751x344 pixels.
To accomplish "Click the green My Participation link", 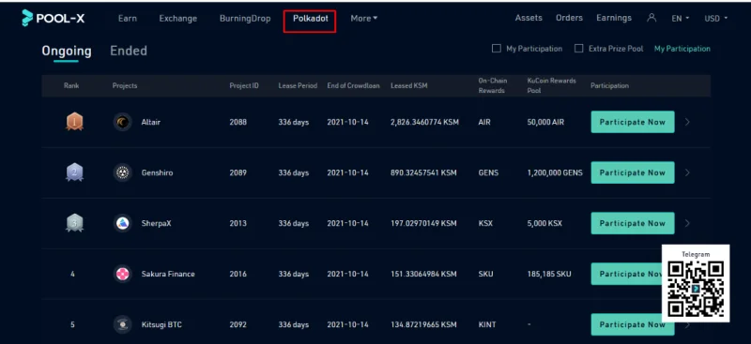I will (682, 49).
